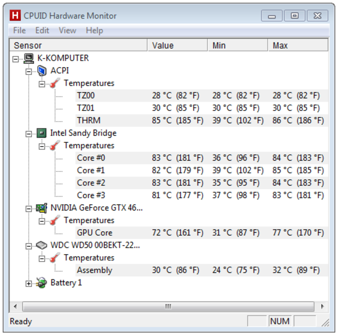The height and width of the screenshot is (336, 338).
Task: Close the CPUID Hardware Monitor window
Action: (317, 16)
